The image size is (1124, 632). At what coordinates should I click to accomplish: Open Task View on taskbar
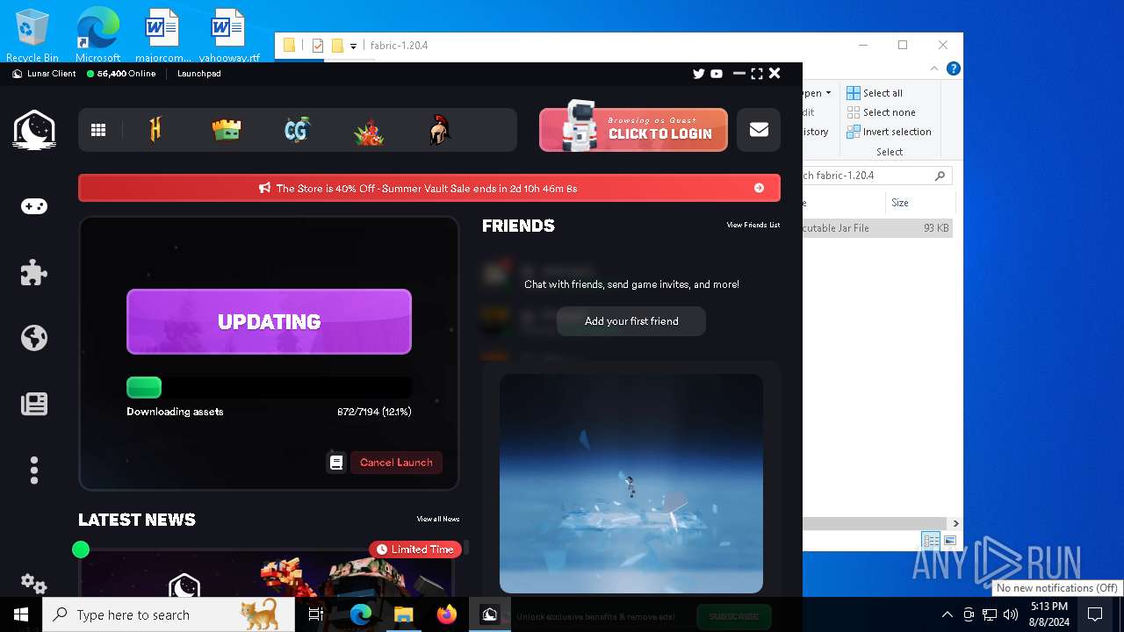pos(316,614)
